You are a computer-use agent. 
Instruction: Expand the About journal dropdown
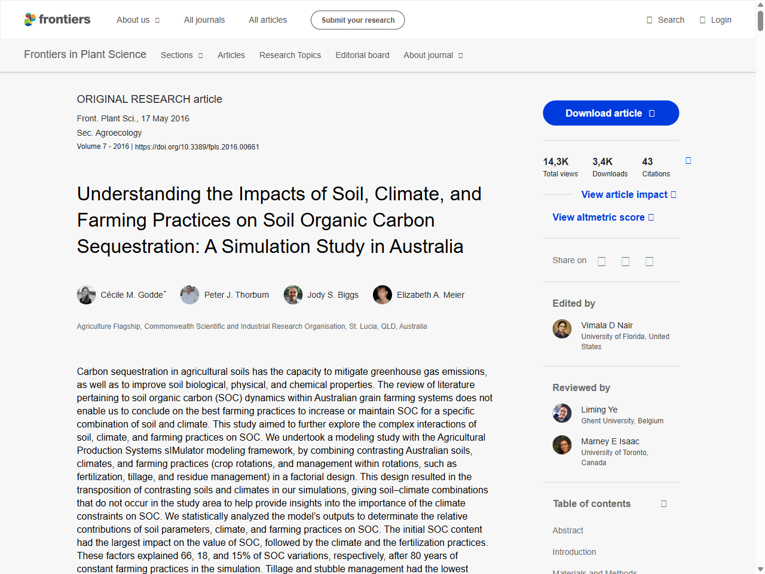[x=433, y=55]
